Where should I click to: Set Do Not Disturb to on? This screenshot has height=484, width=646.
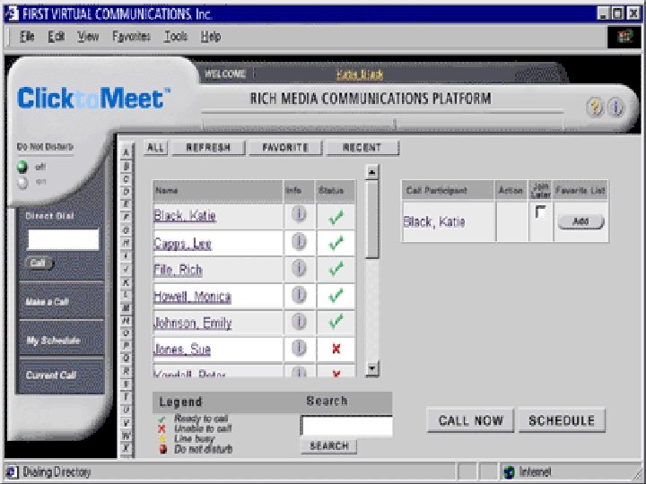(22, 182)
